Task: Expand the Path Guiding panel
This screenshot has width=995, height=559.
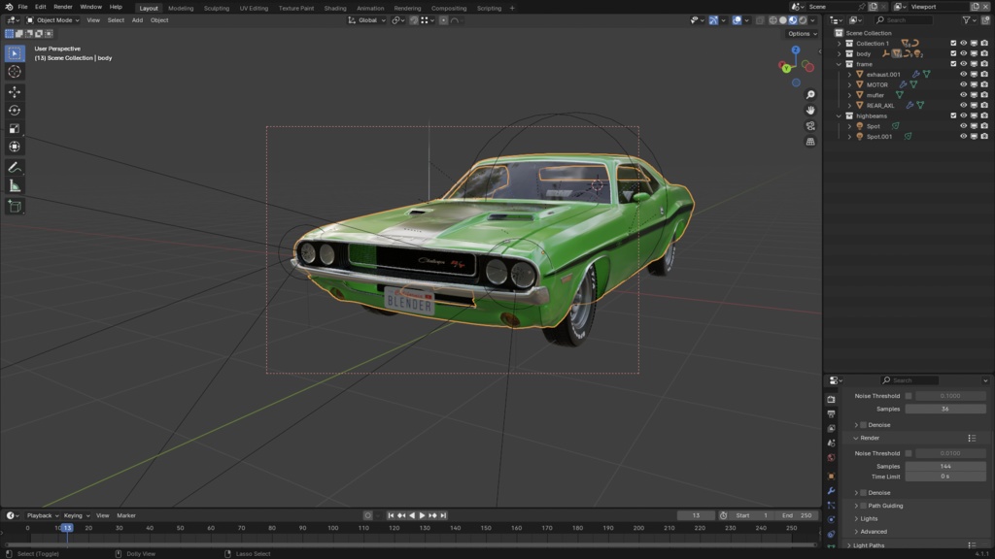Action: (857, 506)
